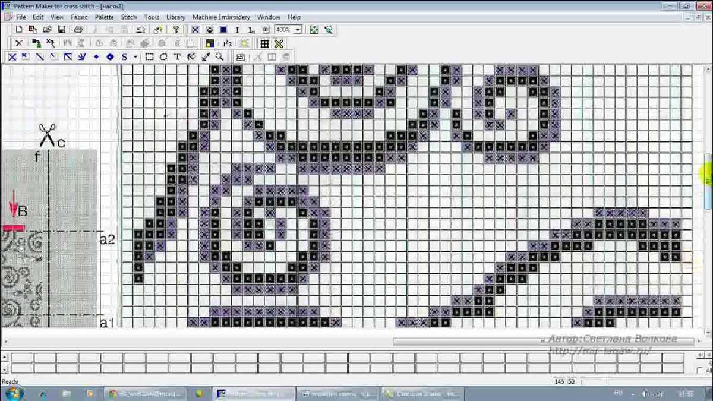Select the small french knot tool
The width and height of the screenshot is (713, 401).
96,57
